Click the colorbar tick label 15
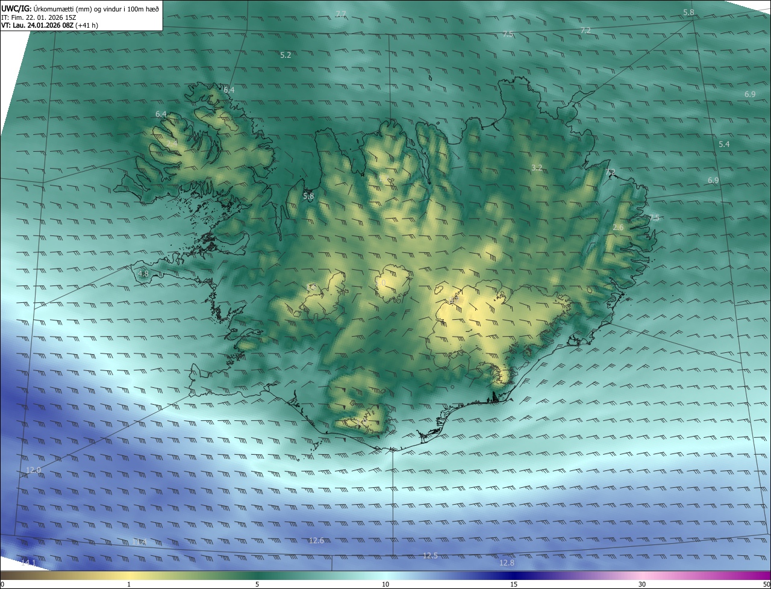The width and height of the screenshot is (771, 589). (x=514, y=584)
